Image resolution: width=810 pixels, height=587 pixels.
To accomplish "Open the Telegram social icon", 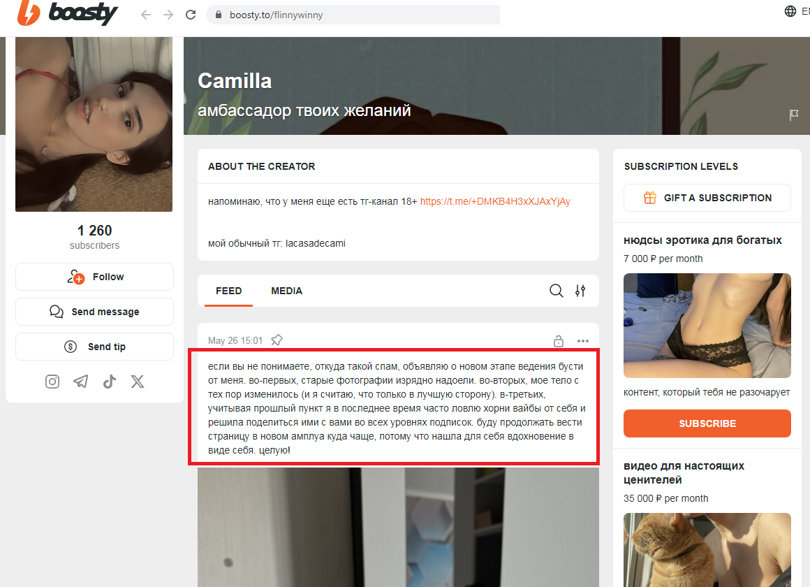I will pyautogui.click(x=81, y=382).
